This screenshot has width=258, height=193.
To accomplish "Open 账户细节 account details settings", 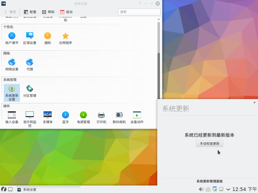I will click(12, 38).
